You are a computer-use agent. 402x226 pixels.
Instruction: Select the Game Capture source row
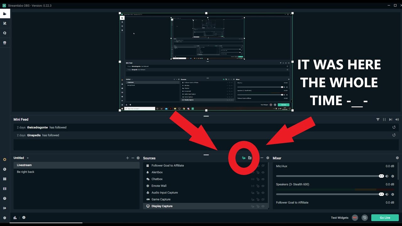click(205, 199)
